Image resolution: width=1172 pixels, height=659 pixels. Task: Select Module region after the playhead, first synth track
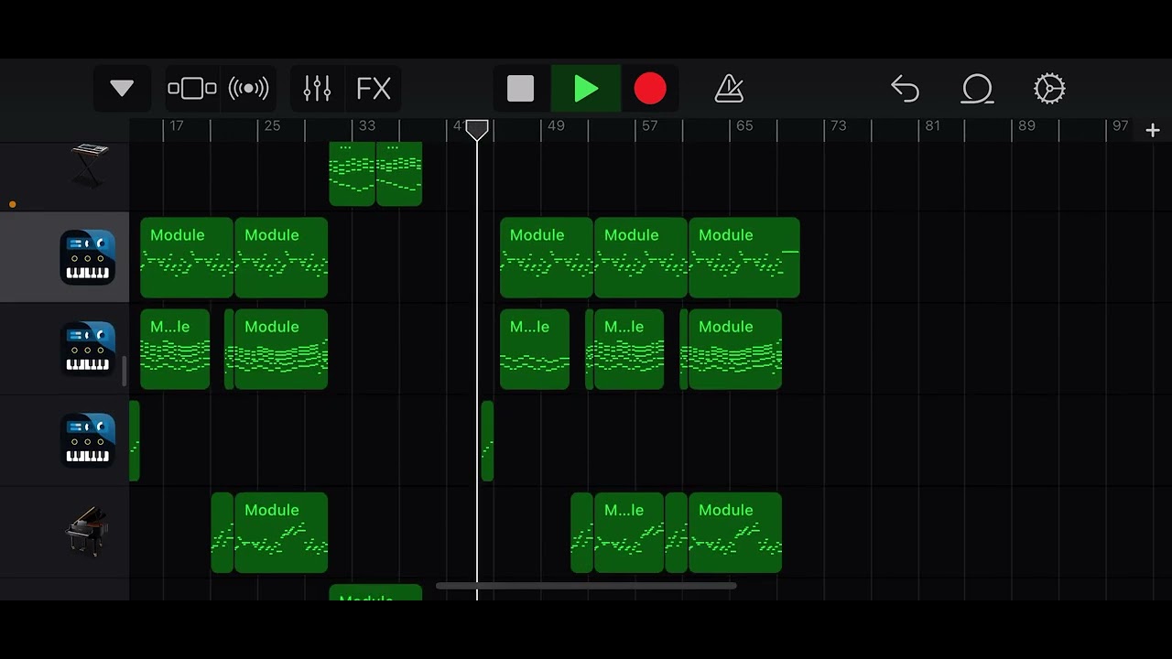coord(547,257)
